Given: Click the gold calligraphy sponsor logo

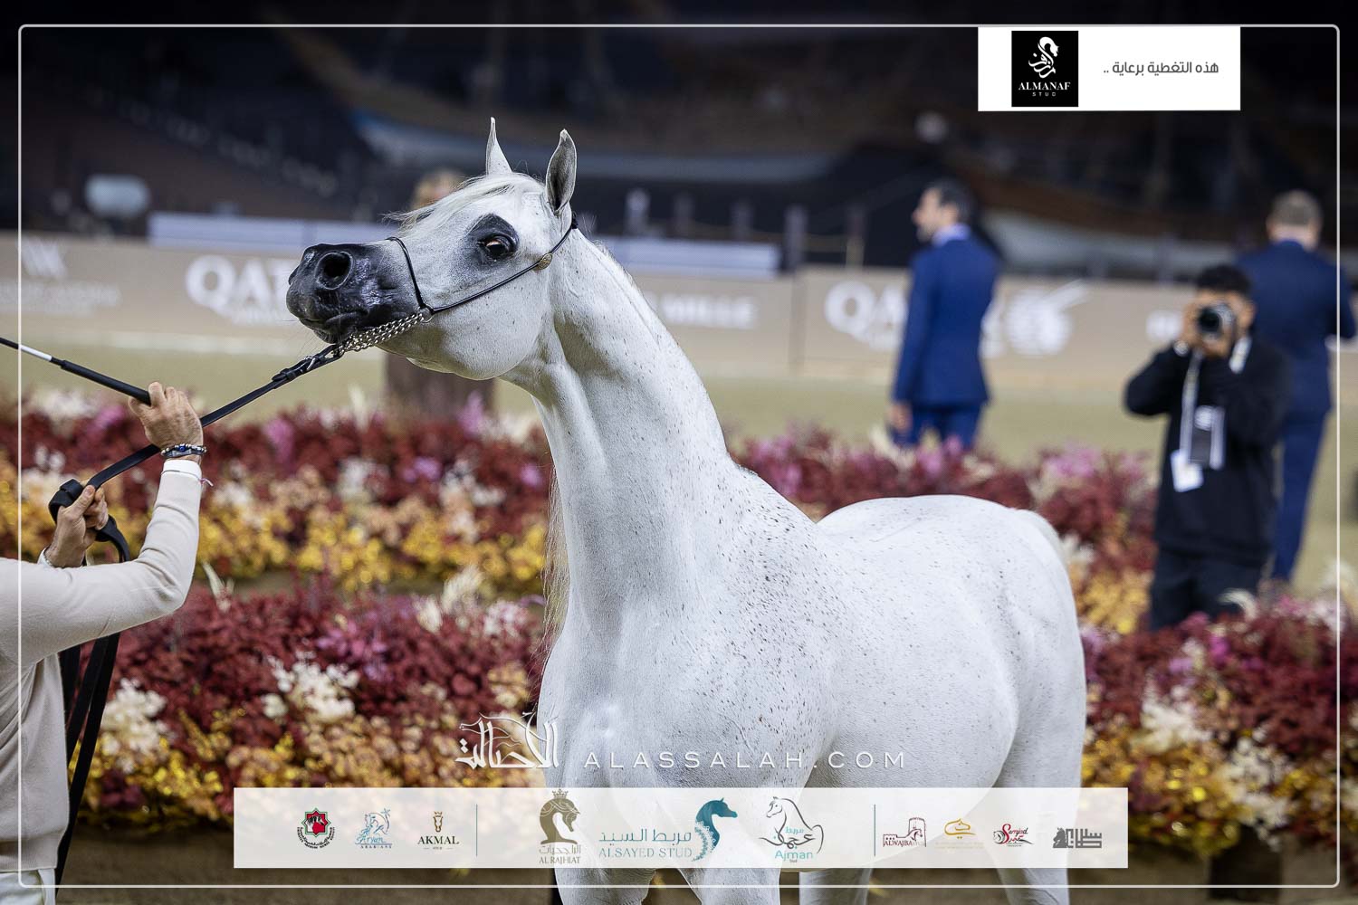Looking at the screenshot, I should pos(959,833).
